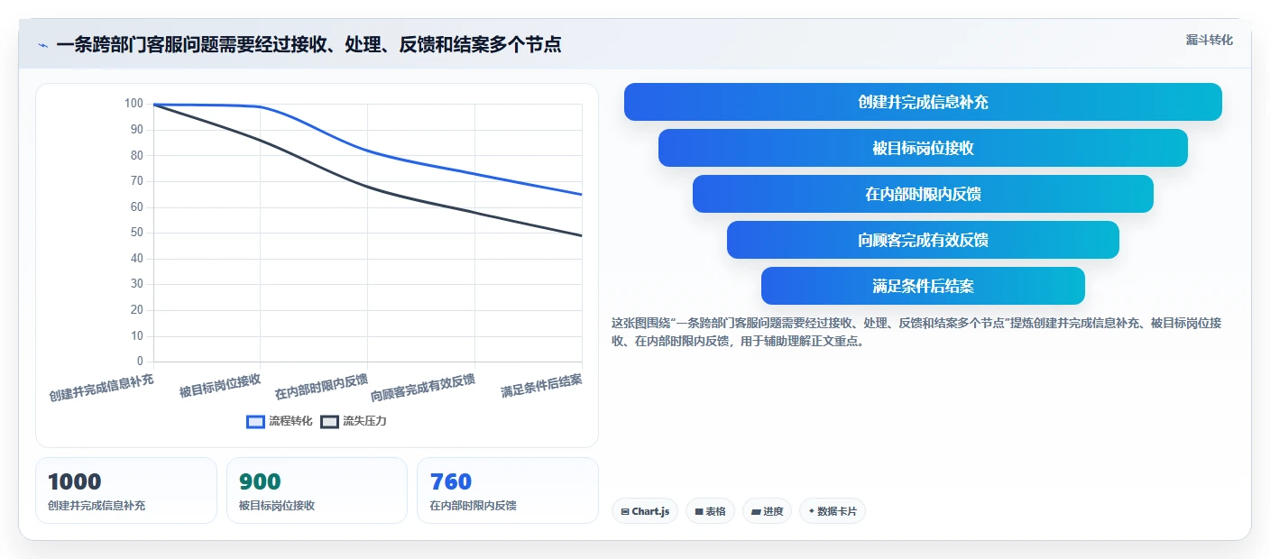Click the 漏斗转化 label in the header
Image resolution: width=1270 pixels, height=559 pixels.
pyautogui.click(x=1209, y=40)
